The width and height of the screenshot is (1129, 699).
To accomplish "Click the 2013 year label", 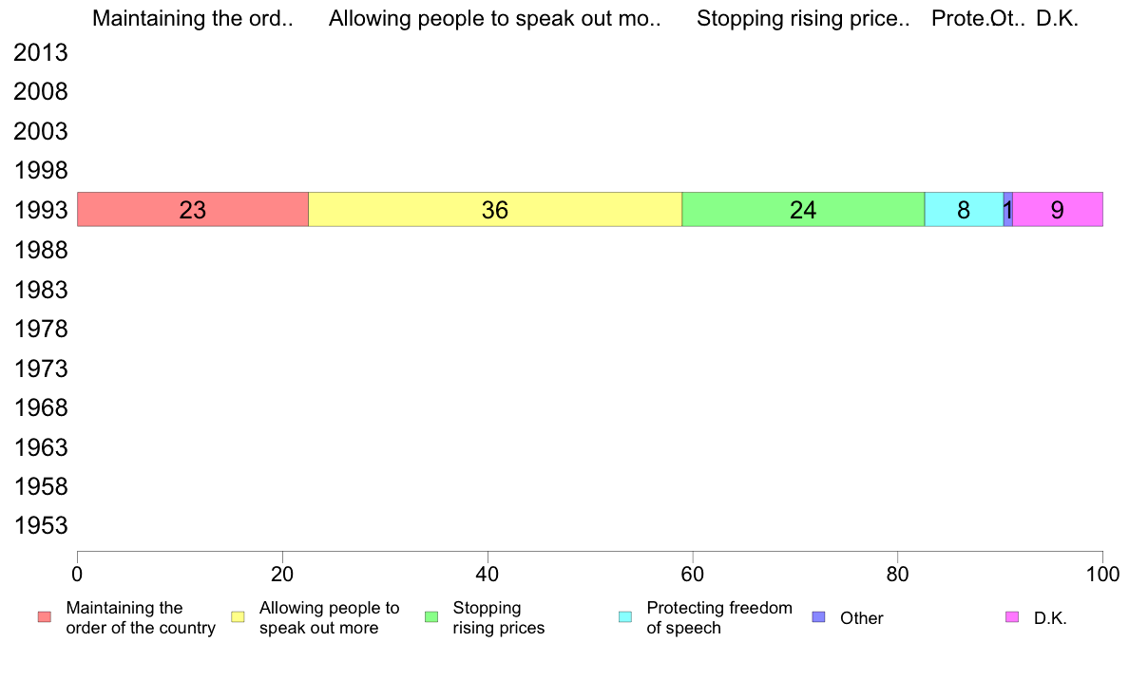I will [x=41, y=52].
